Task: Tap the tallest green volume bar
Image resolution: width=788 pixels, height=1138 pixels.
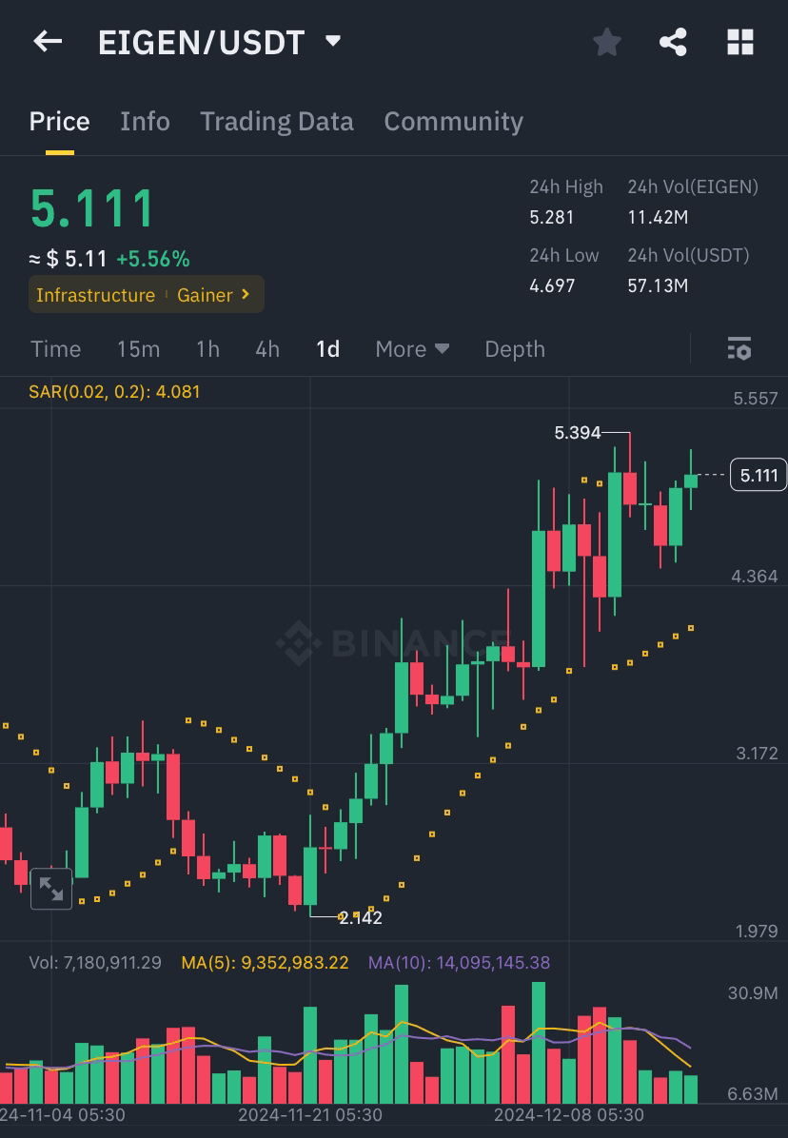Action: coord(539,1043)
